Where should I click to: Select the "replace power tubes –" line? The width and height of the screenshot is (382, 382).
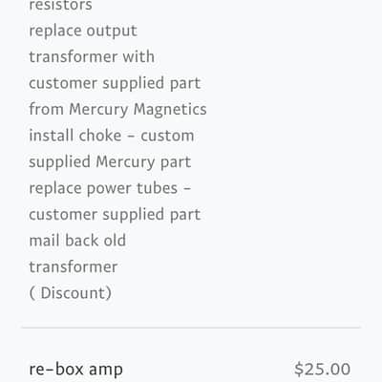110,188
